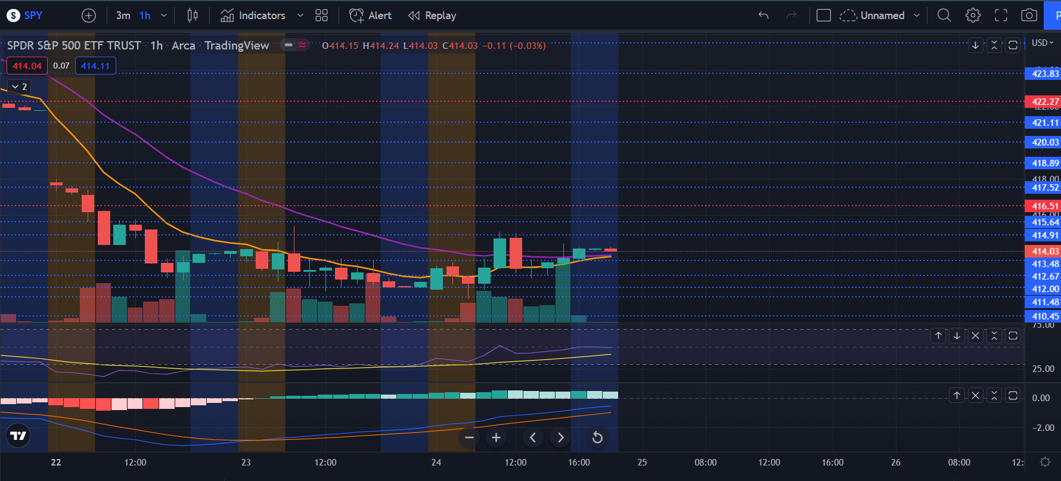This screenshot has height=481, width=1061.
Task: Click the date 22 on the time axis
Action: point(56,463)
